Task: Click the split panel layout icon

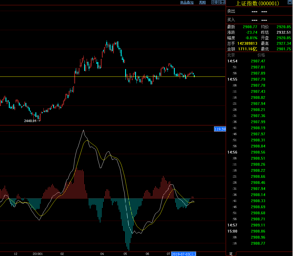Action: click(x=223, y=2)
